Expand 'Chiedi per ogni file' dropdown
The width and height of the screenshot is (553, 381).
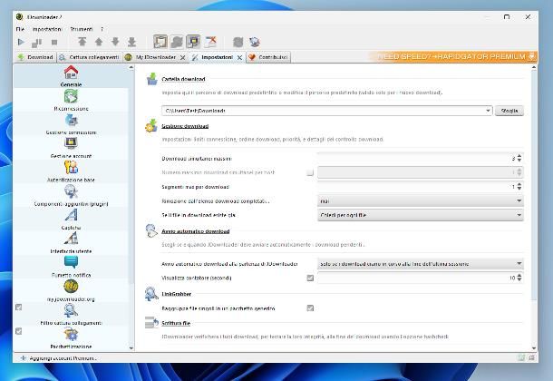point(519,215)
